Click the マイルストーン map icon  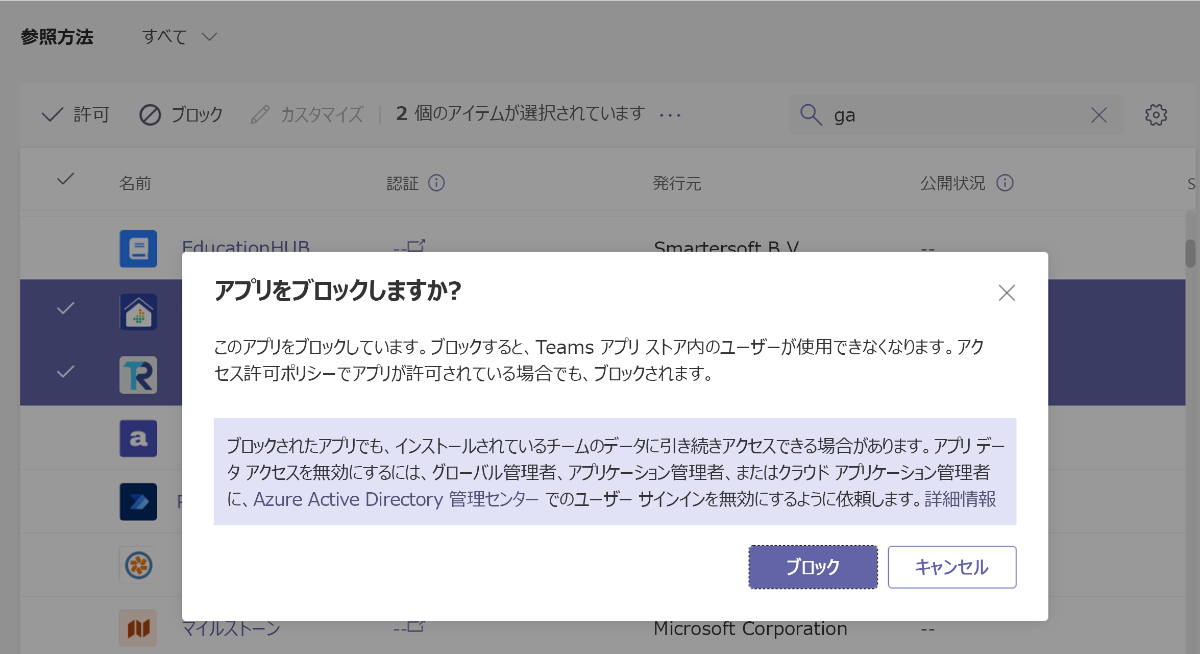(138, 628)
